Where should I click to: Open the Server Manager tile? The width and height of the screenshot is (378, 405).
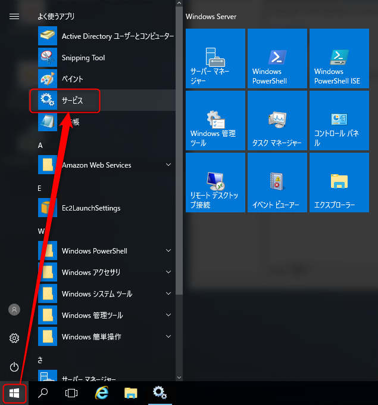[x=215, y=58]
